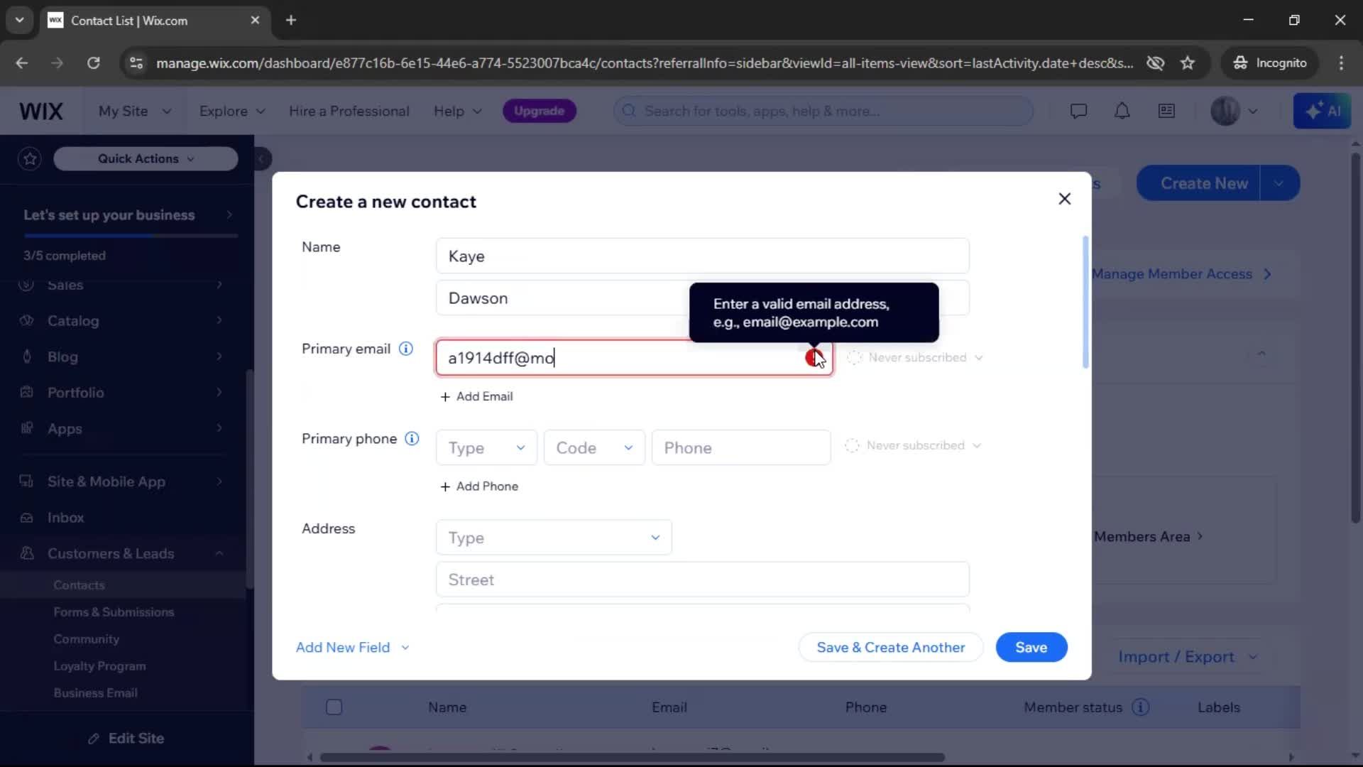1363x767 pixels.
Task: Open the news feed icon beside the bell
Action: pos(1166,111)
